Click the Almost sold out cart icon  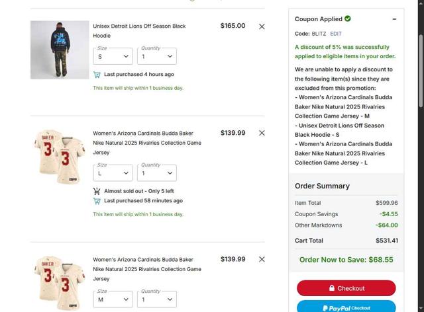click(x=97, y=191)
